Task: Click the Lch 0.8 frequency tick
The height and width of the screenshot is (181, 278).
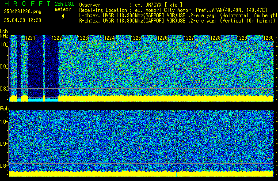Action: [x=4, y=89]
